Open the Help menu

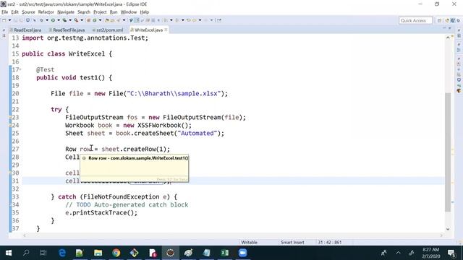(x=145, y=12)
